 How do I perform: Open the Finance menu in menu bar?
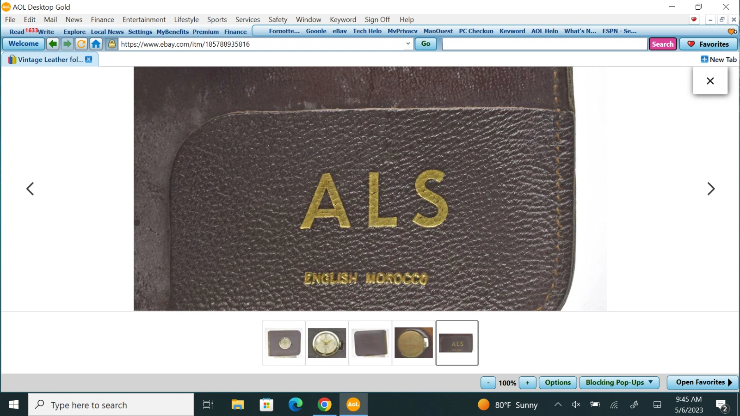coord(102,19)
